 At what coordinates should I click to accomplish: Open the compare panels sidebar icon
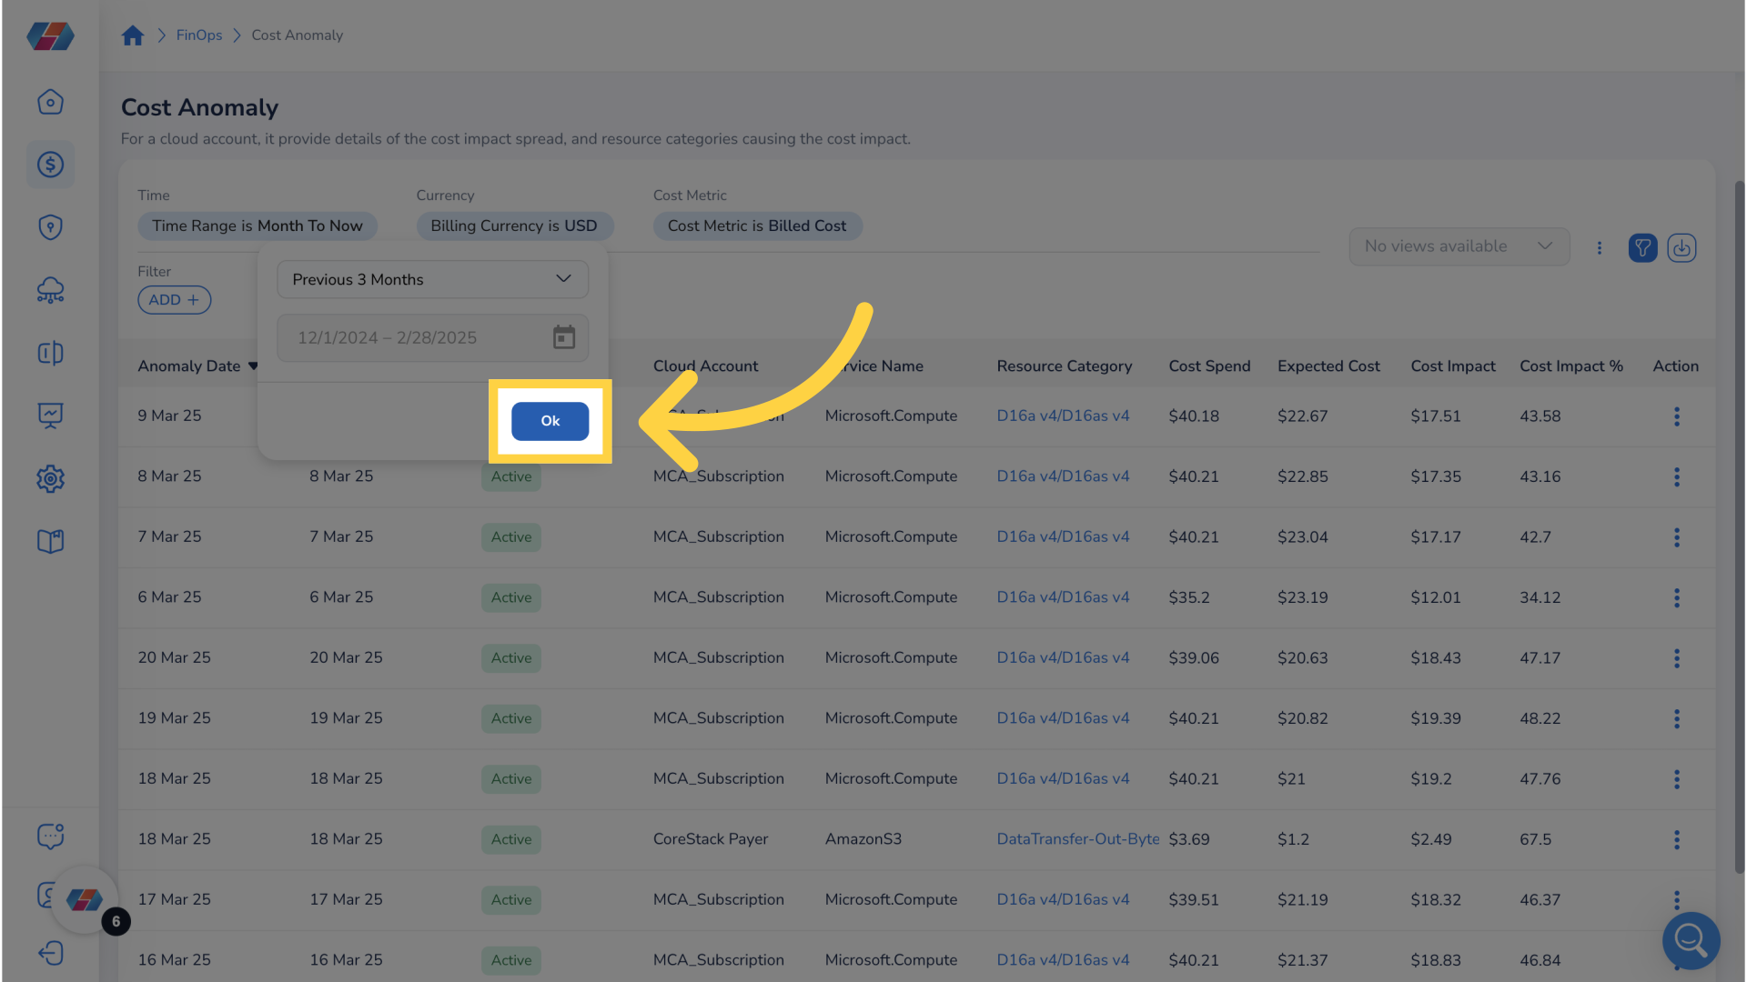coord(50,353)
